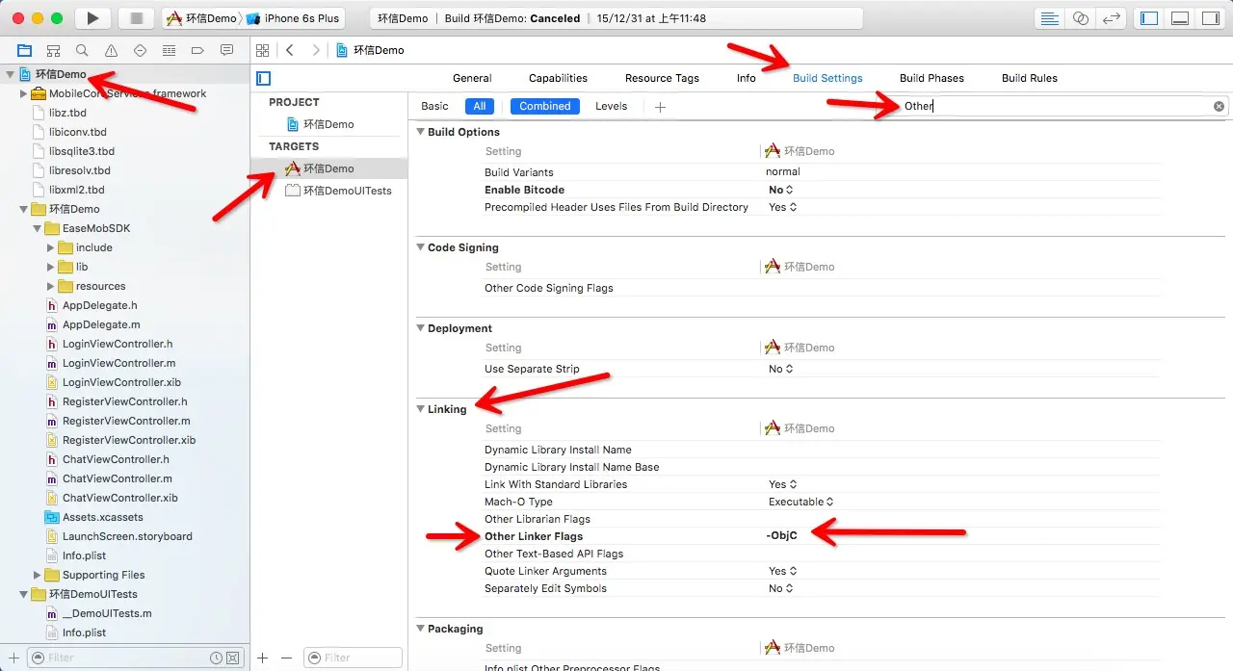Add a new file in navigator footer

[13, 658]
